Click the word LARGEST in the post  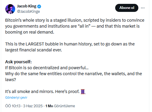click(35, 44)
